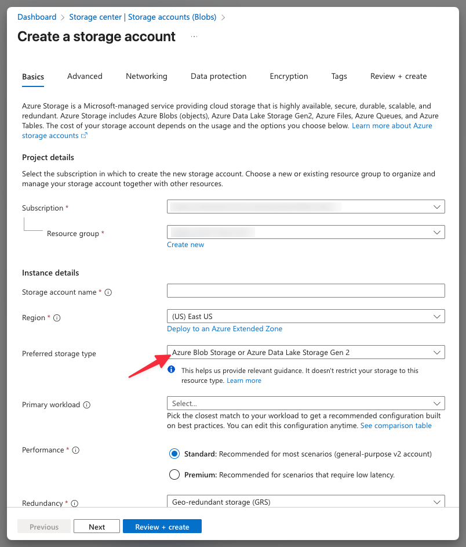Open the more options ellipsis beside title

pos(194,37)
